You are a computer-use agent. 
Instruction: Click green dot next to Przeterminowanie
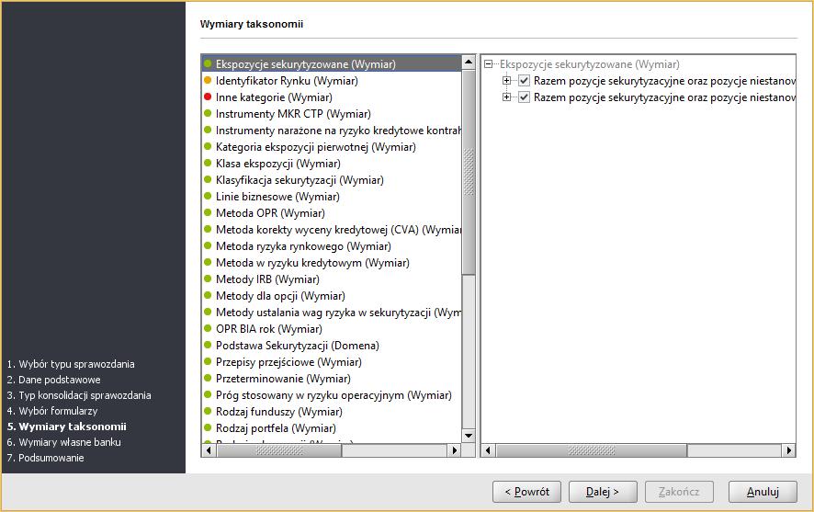pyautogui.click(x=208, y=378)
